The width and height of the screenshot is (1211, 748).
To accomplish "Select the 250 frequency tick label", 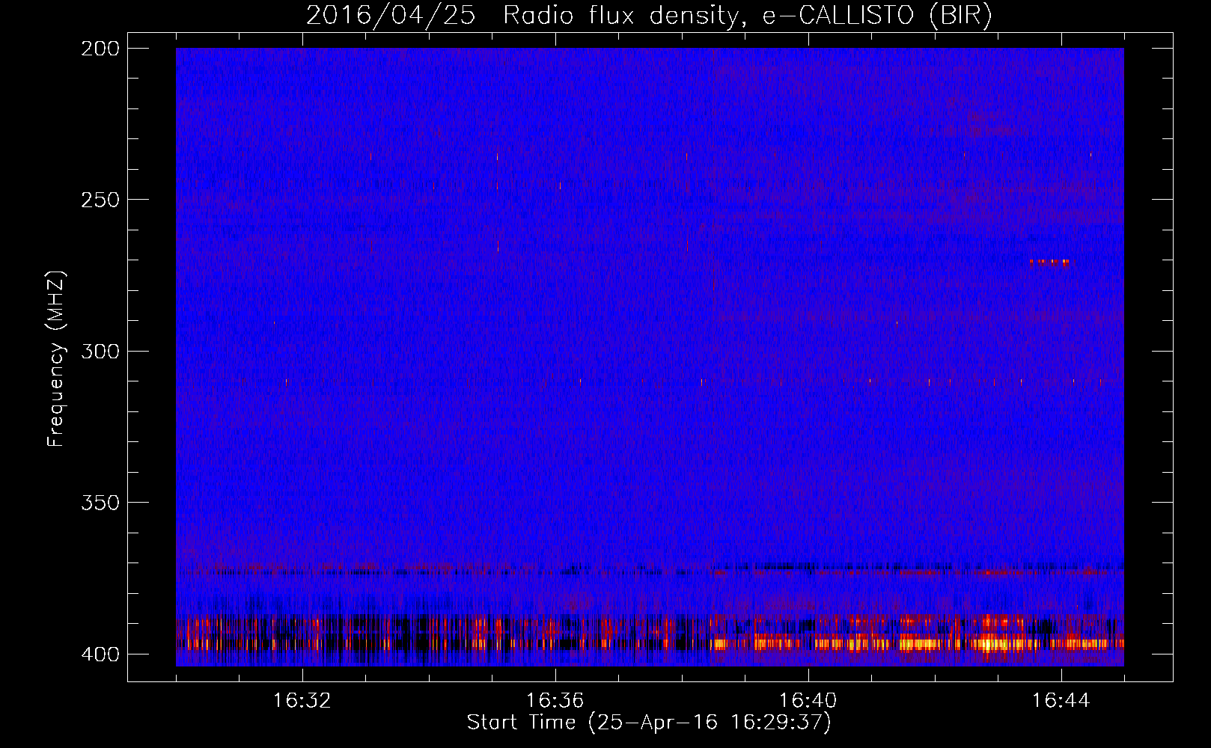I will coord(100,200).
